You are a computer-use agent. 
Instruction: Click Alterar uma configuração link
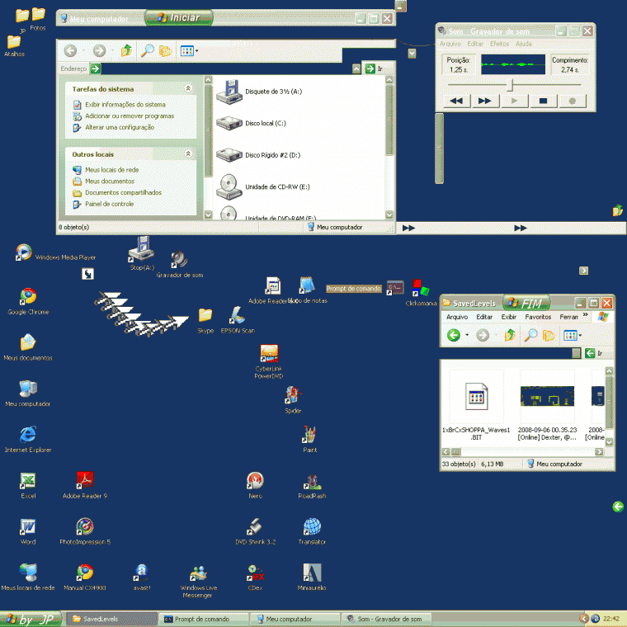coord(120,127)
